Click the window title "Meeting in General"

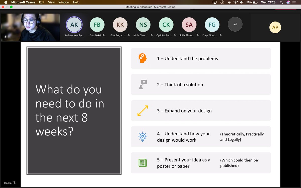(x=150, y=7)
